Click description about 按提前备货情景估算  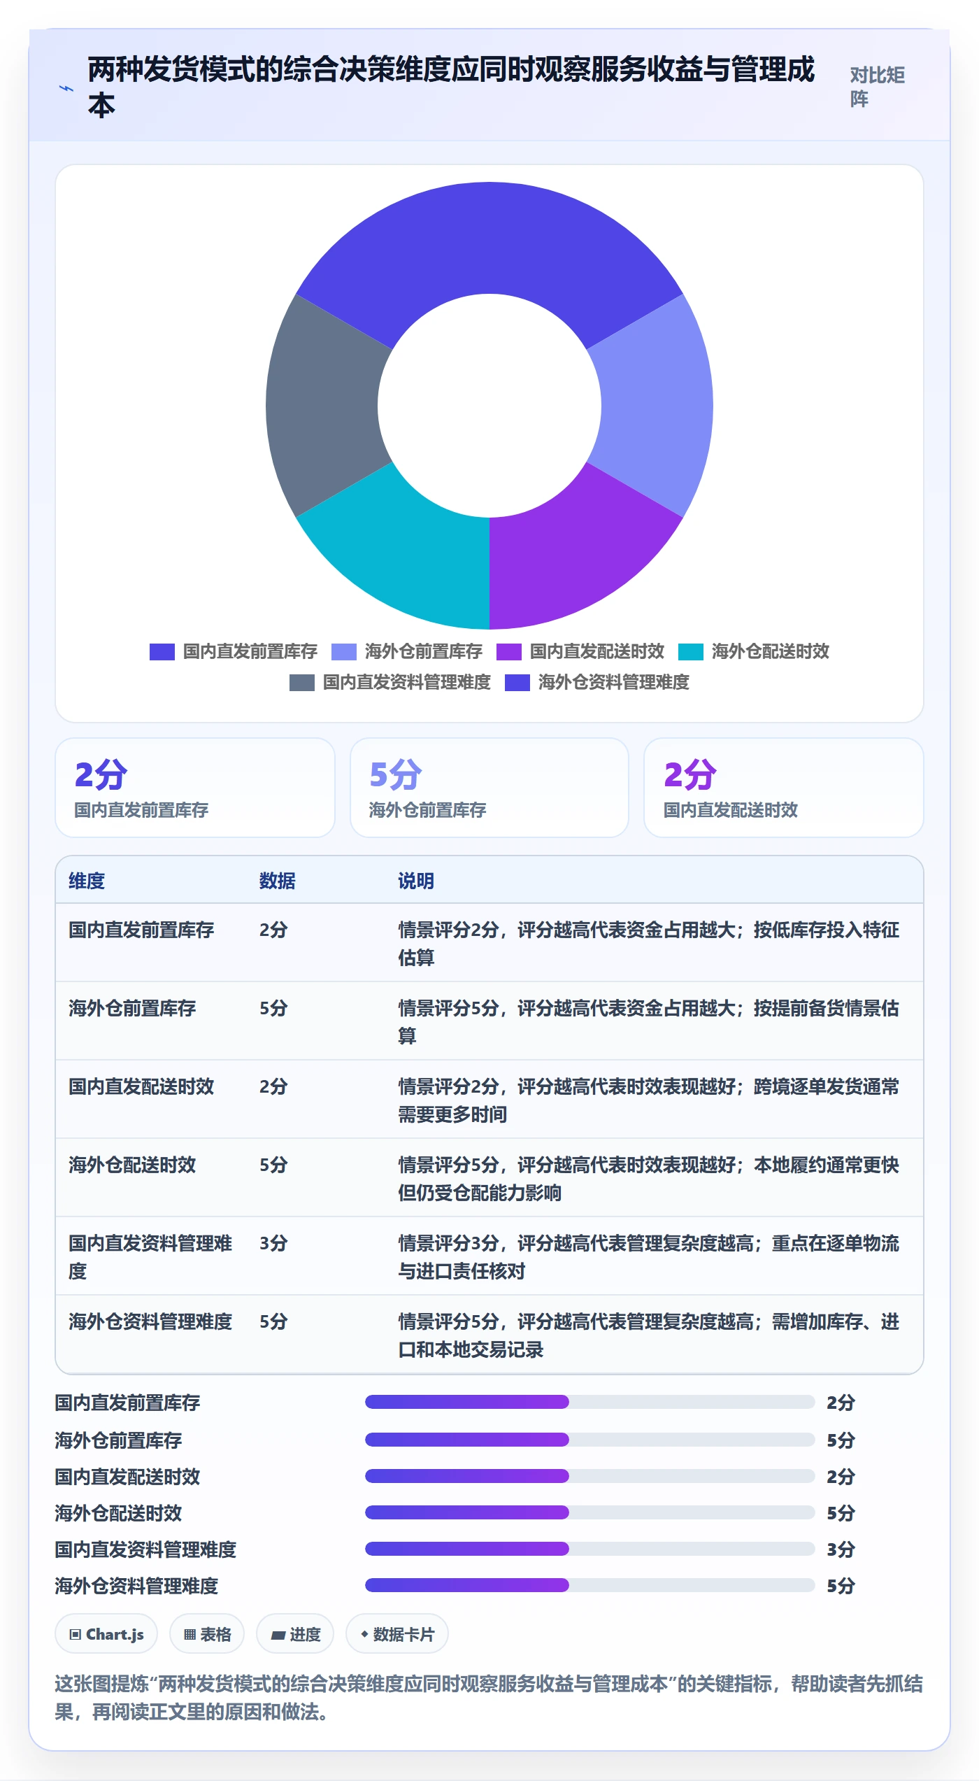coord(649,1021)
